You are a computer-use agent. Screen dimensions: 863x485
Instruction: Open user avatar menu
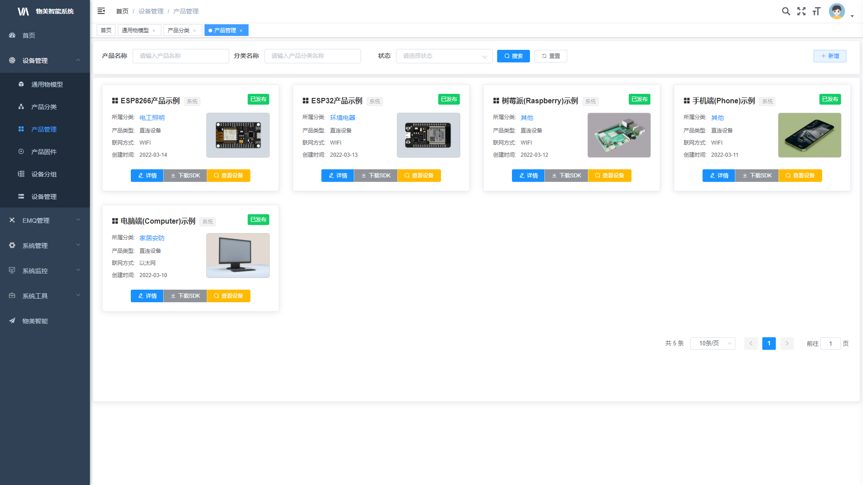point(837,11)
